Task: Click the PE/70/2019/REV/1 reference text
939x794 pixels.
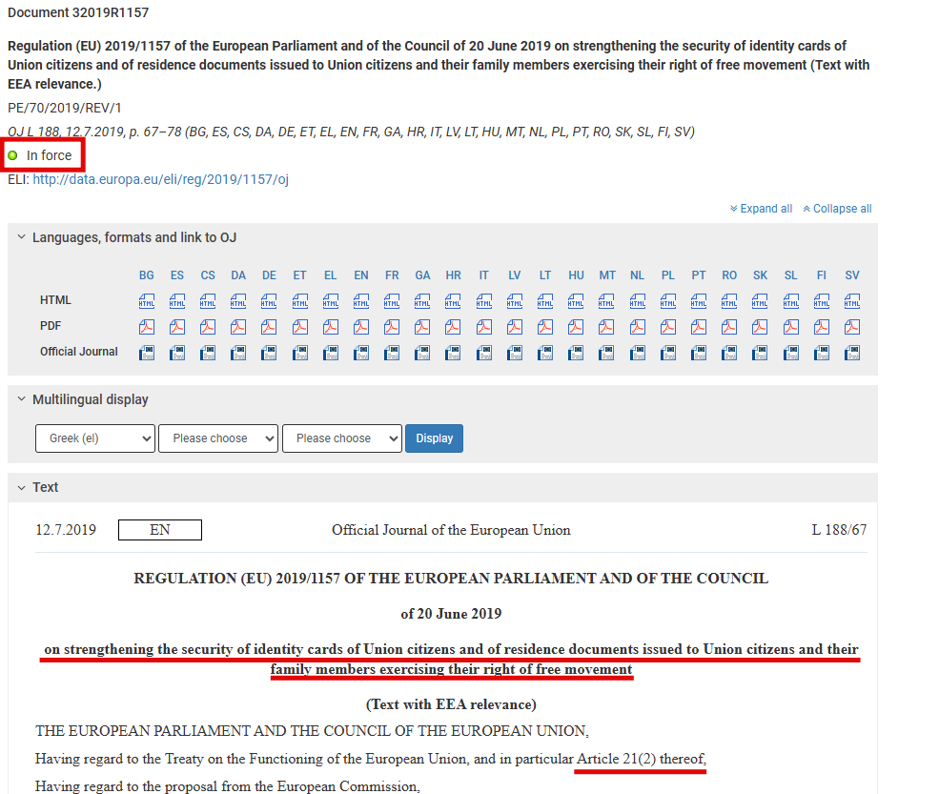Action: pyautogui.click(x=65, y=108)
